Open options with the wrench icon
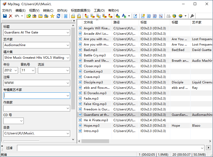This screenshot has height=157, width=213. tap(192, 16)
